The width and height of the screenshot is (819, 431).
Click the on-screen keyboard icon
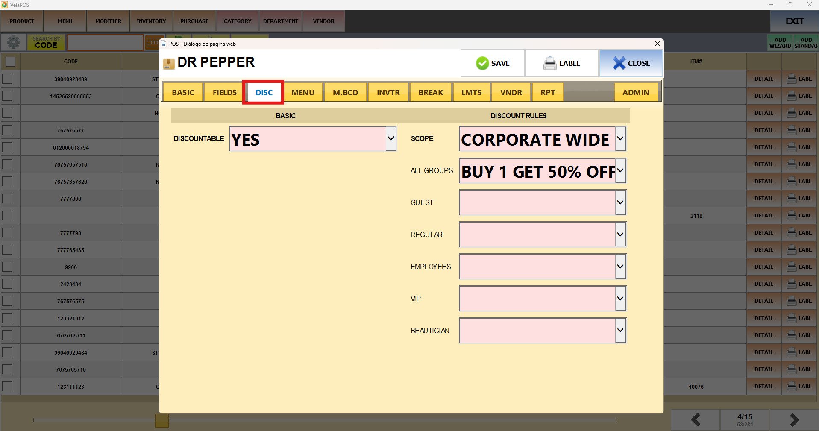point(152,43)
